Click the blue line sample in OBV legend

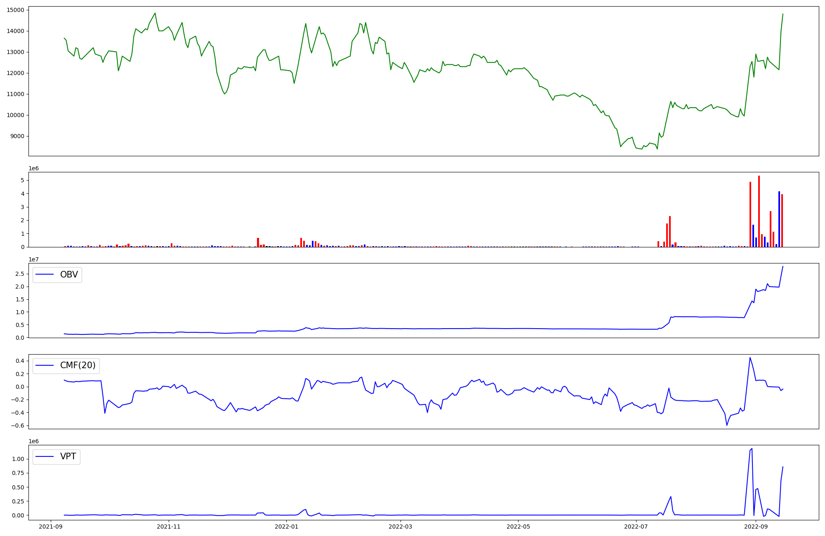click(45, 275)
